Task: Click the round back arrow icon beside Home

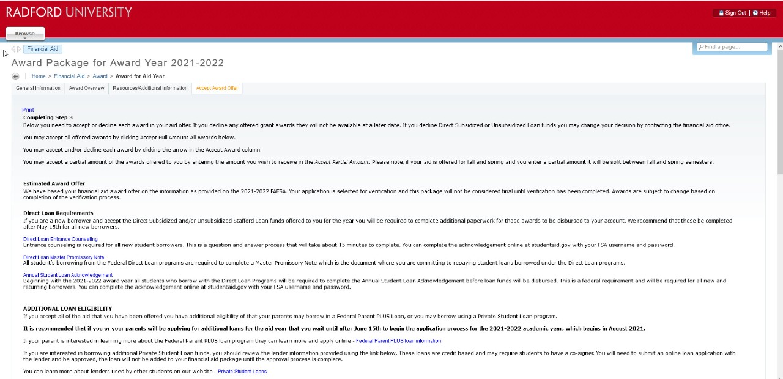Action: click(x=15, y=76)
